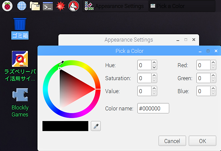Increase the Saturation value with the up arrow

(x=154, y=75)
